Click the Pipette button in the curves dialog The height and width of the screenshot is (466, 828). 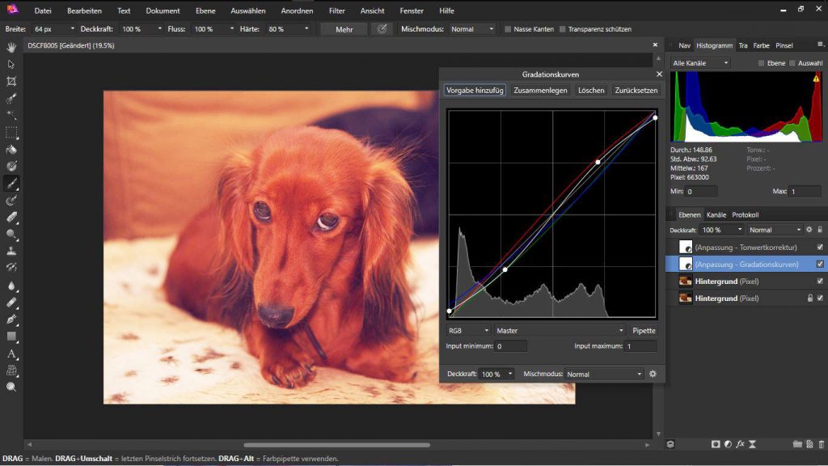pos(644,330)
